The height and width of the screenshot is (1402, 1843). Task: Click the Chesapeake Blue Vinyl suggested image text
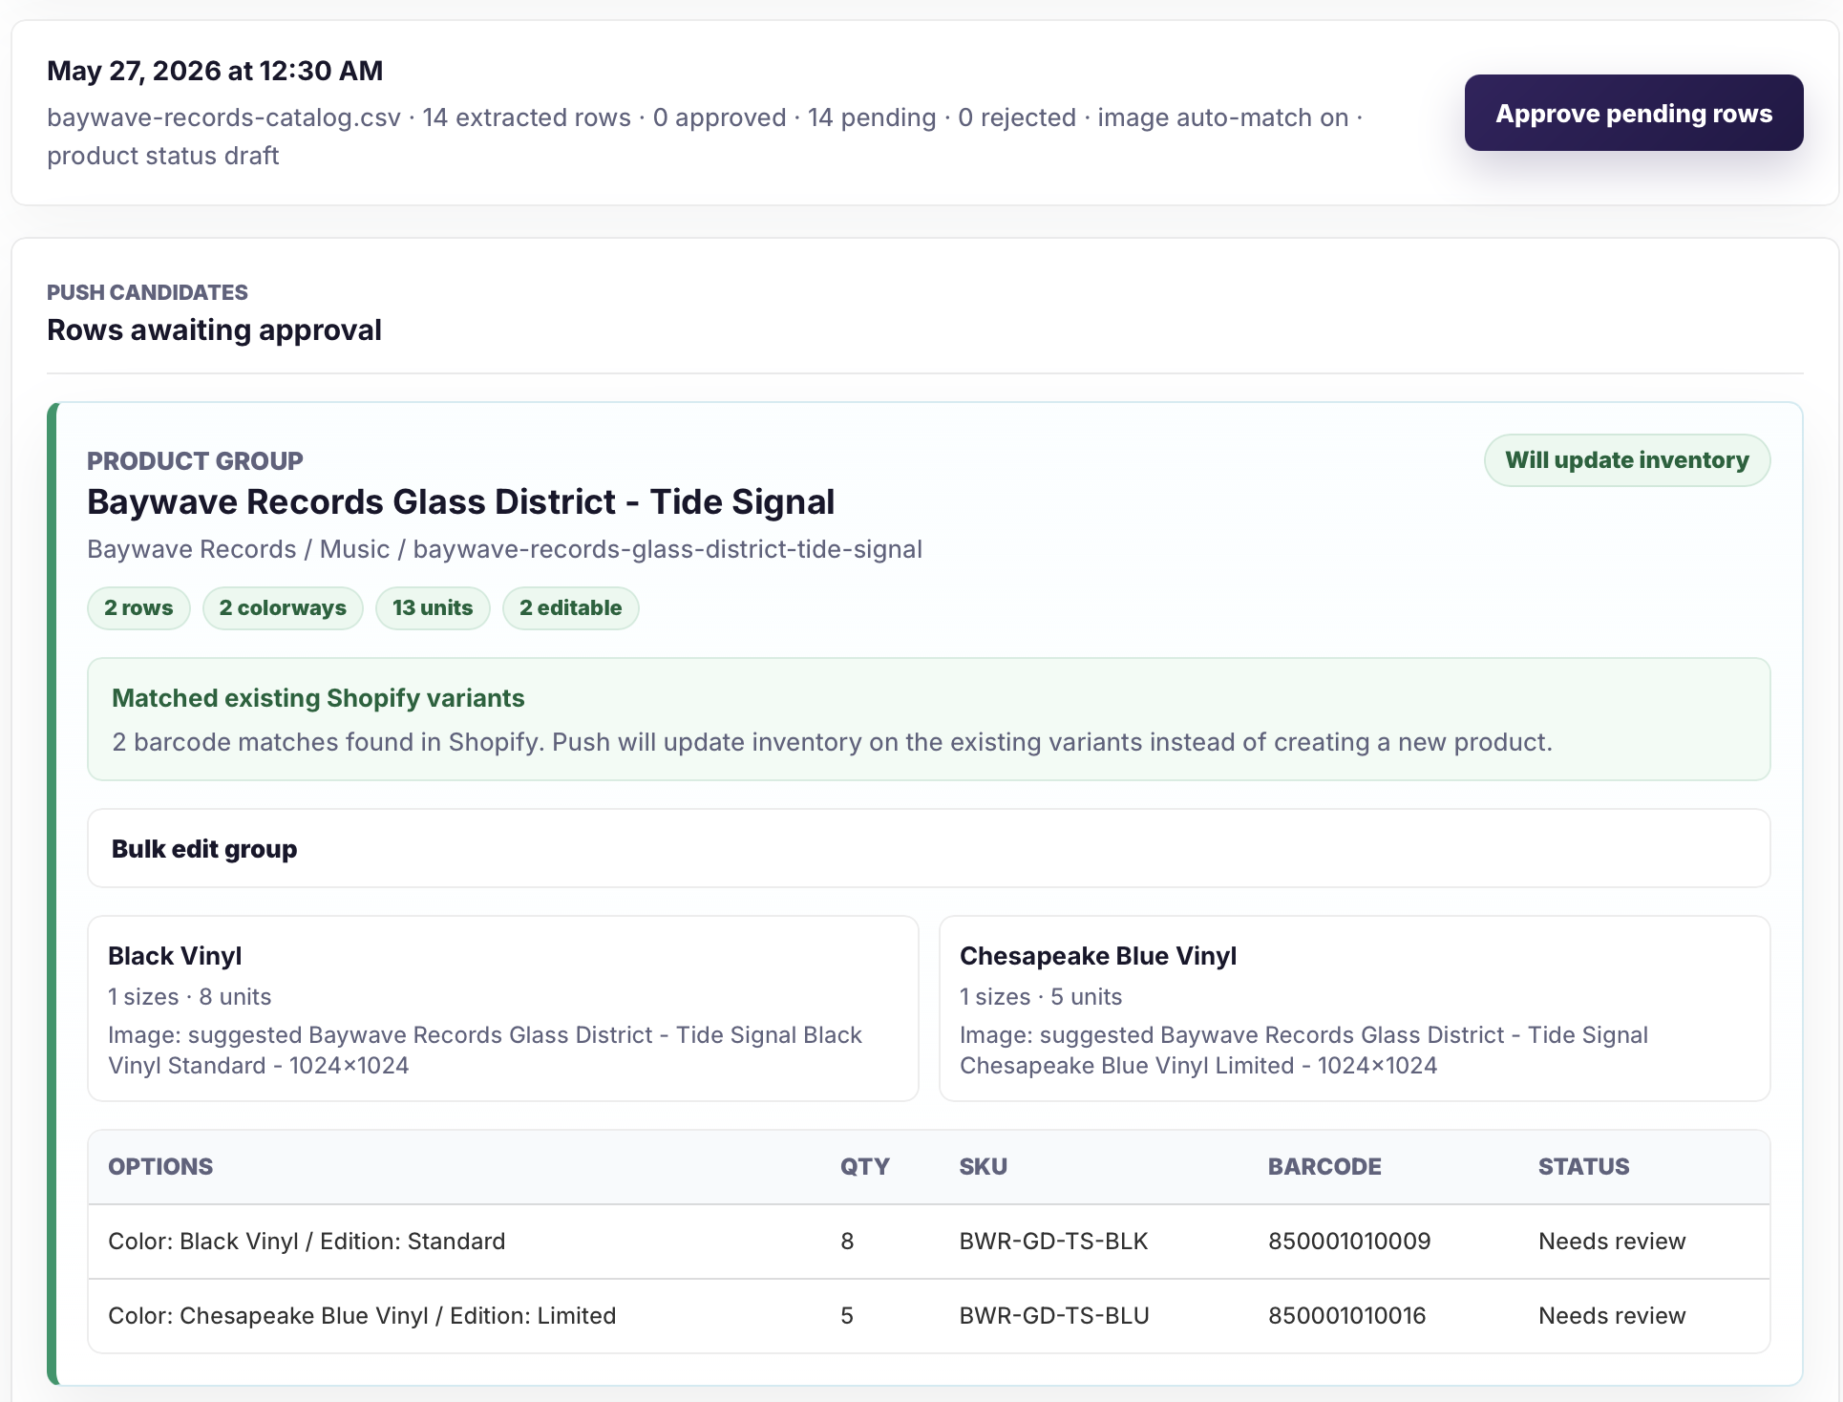1303,1051
